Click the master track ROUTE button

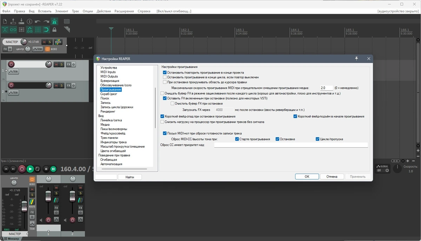pyautogui.click(x=58, y=42)
